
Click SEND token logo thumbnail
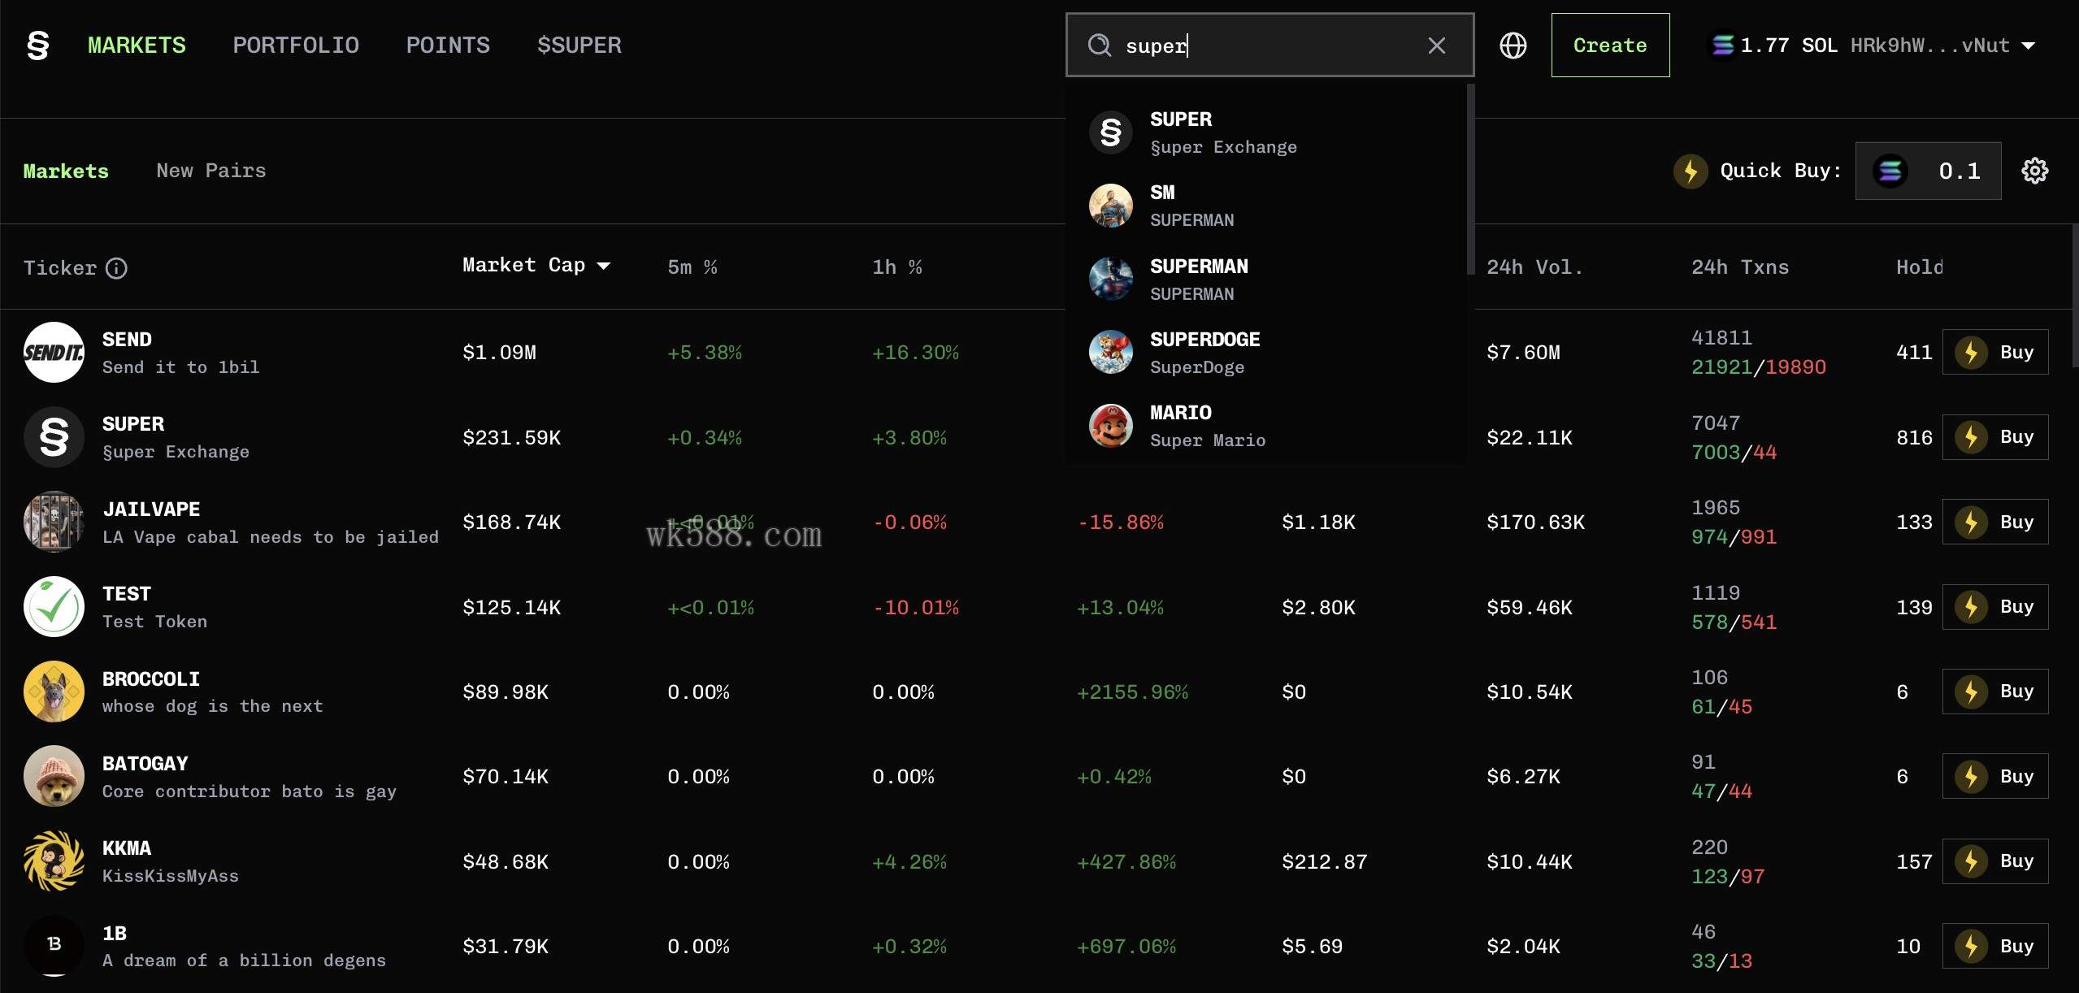point(54,353)
